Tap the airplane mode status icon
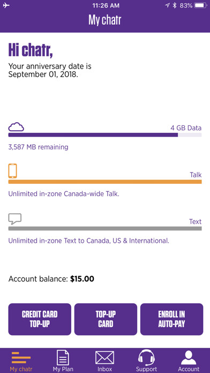 6,5
